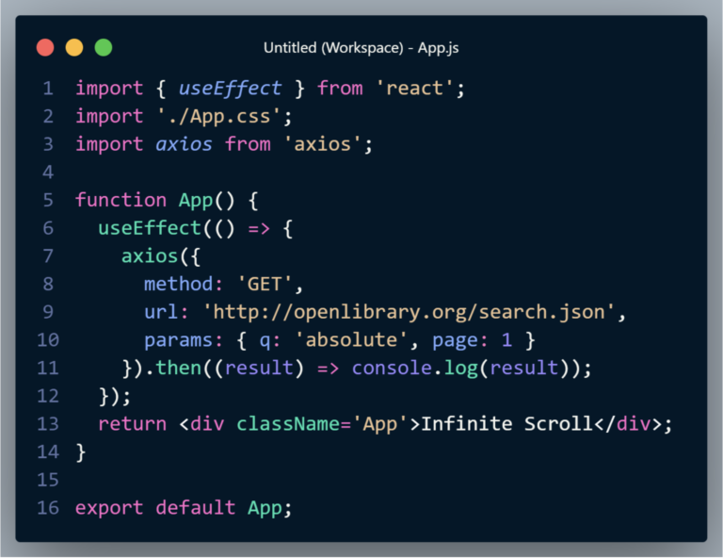The height and width of the screenshot is (558, 723).
Task: Click the 'function' keyword on line 5
Action: coord(120,200)
